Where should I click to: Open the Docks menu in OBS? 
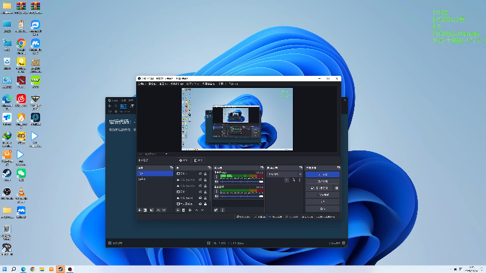[177, 84]
